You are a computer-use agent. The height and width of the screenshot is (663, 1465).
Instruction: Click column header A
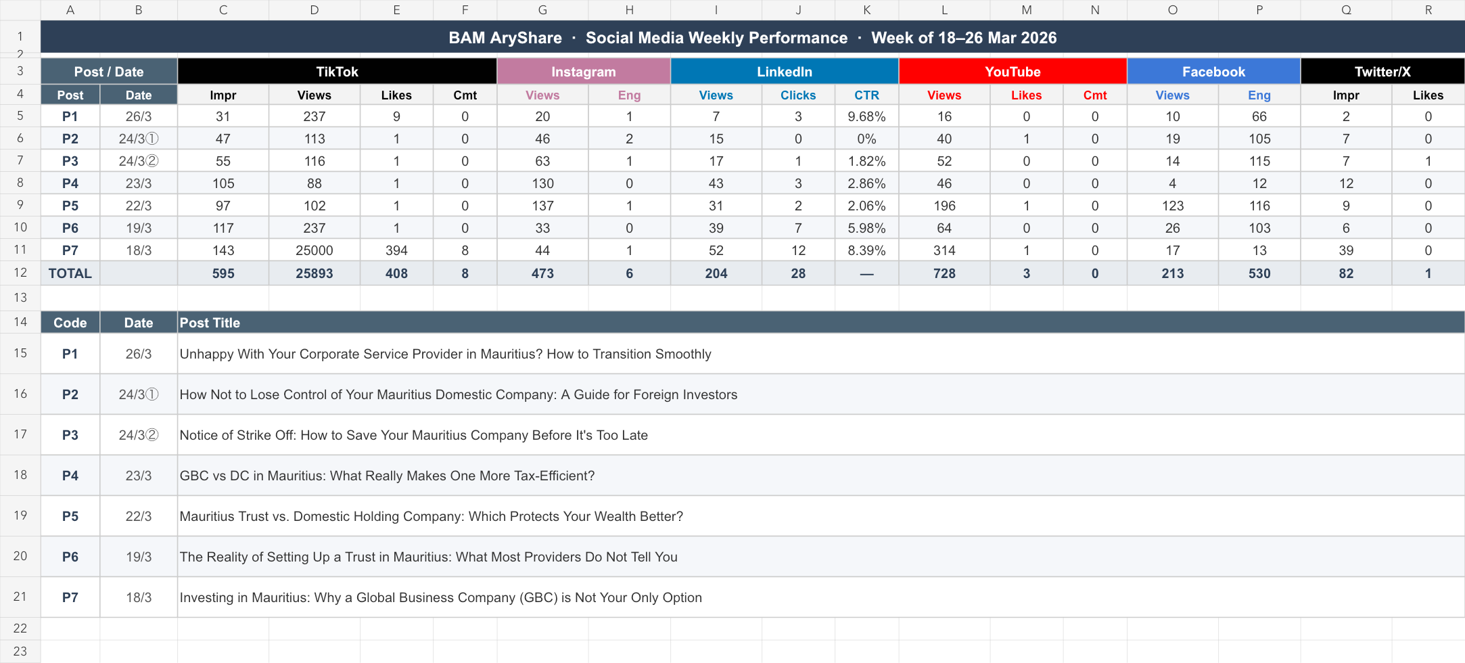[x=70, y=10]
